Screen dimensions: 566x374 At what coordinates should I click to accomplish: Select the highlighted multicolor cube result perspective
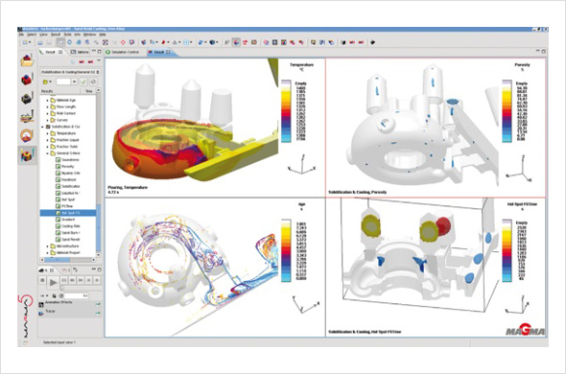coord(27,155)
